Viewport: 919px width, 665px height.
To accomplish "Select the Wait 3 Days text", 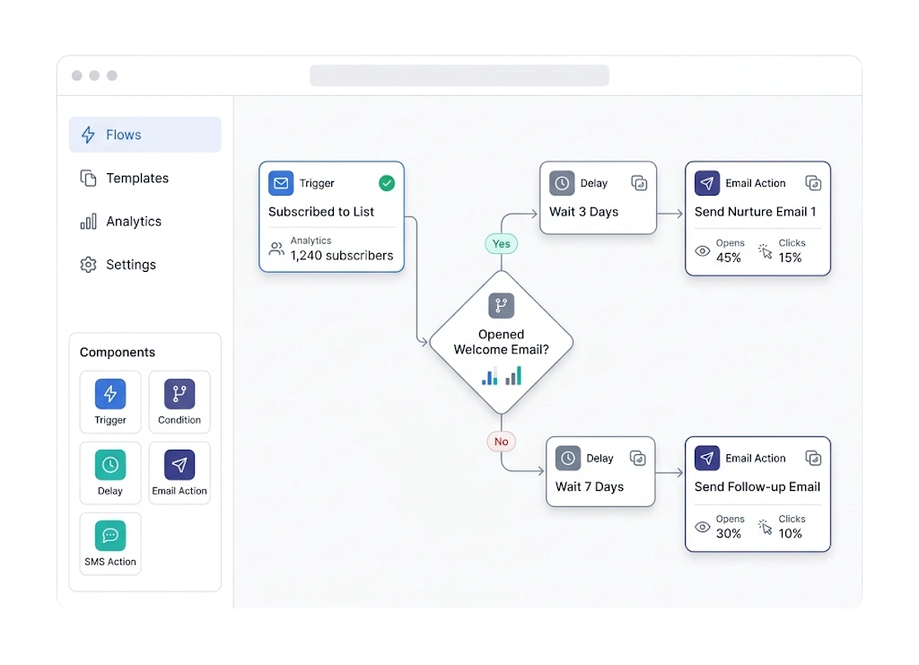I will pyautogui.click(x=583, y=212).
